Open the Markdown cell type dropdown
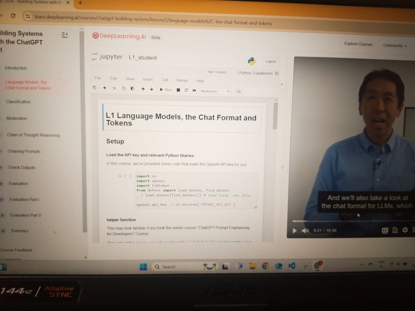Screen dimensions: 415x311 point(215,91)
